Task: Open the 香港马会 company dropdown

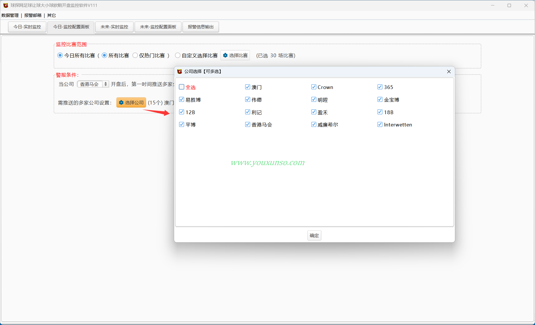Action: (x=93, y=84)
